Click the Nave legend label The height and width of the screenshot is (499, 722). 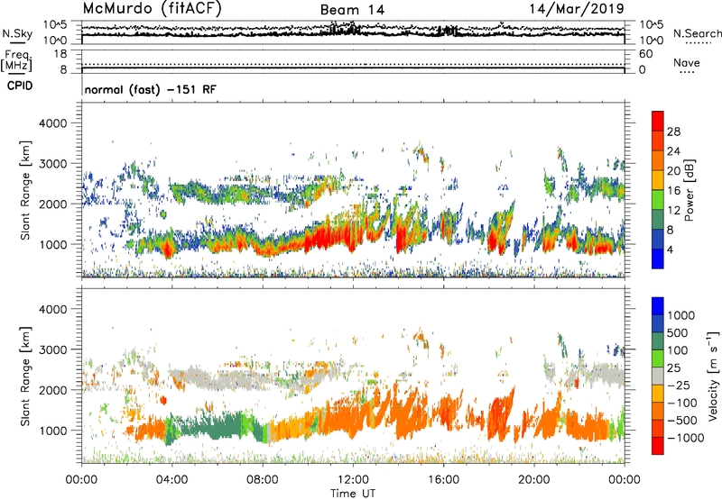[687, 63]
